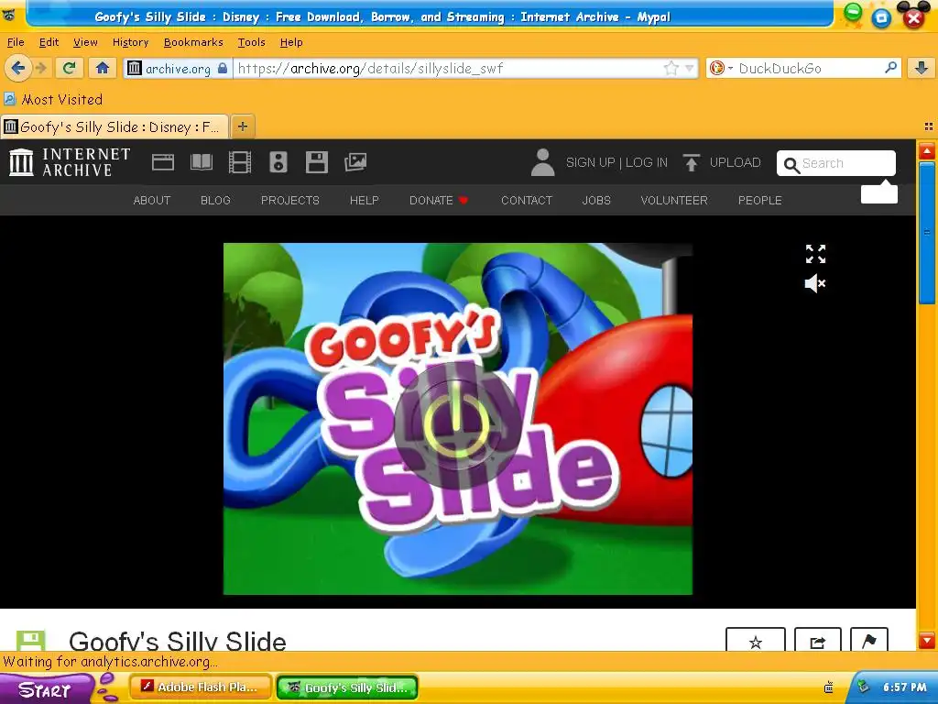Bookmark page with the star icon in address bar
The width and height of the screenshot is (938, 704).
(671, 68)
